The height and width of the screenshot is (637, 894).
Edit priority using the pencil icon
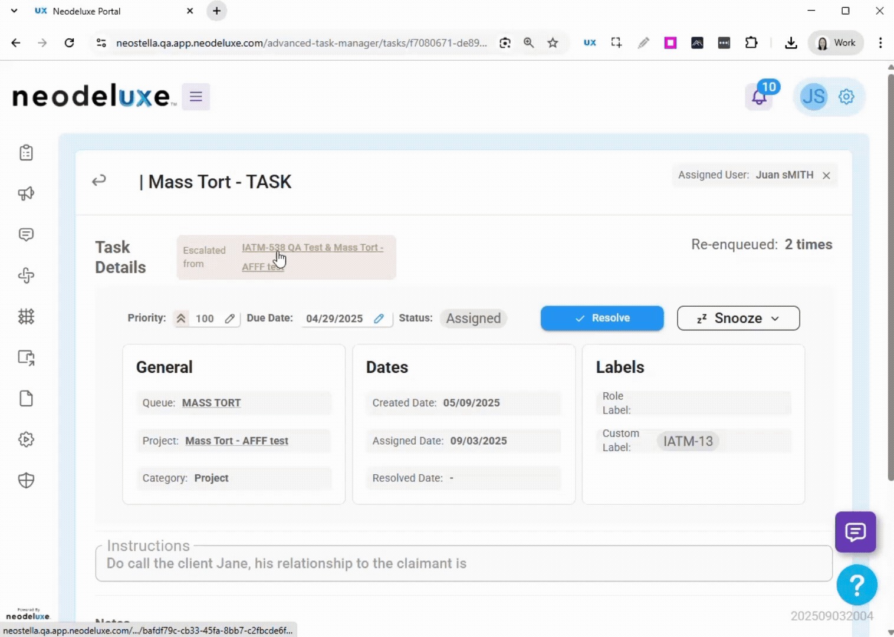[x=230, y=318]
